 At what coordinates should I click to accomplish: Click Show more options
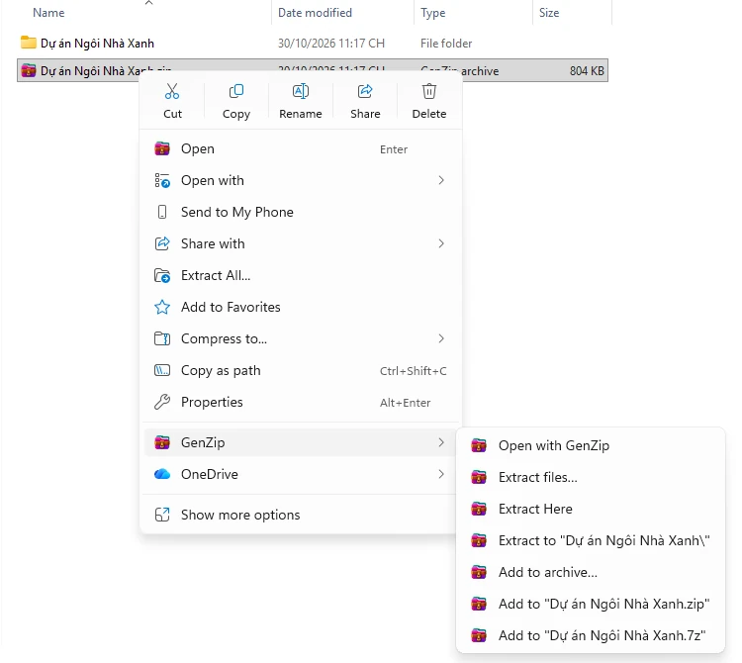(301, 515)
